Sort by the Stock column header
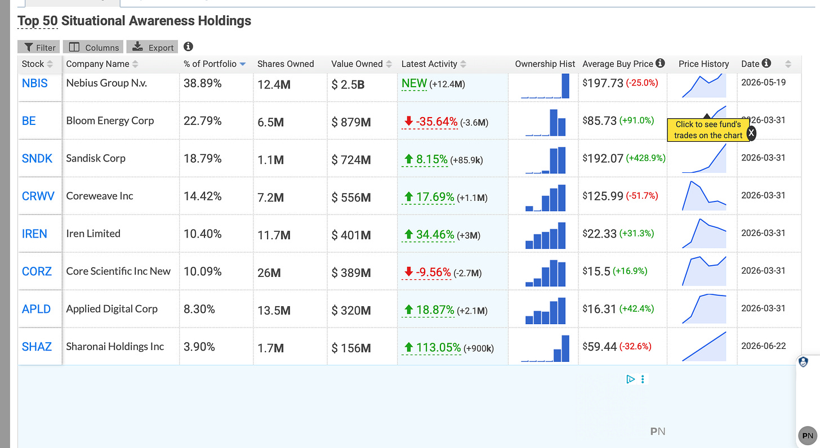The height and width of the screenshot is (448, 820). [x=37, y=64]
